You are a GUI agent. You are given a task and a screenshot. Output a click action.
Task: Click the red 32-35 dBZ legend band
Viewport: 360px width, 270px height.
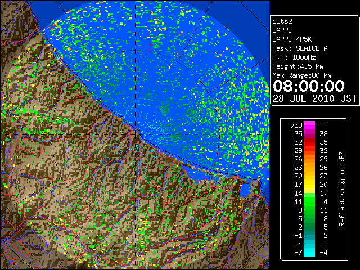pyautogui.click(x=309, y=142)
